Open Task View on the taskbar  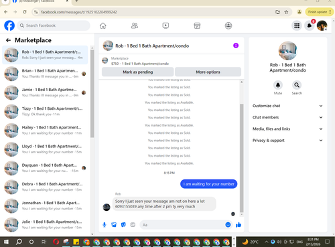click(44, 242)
